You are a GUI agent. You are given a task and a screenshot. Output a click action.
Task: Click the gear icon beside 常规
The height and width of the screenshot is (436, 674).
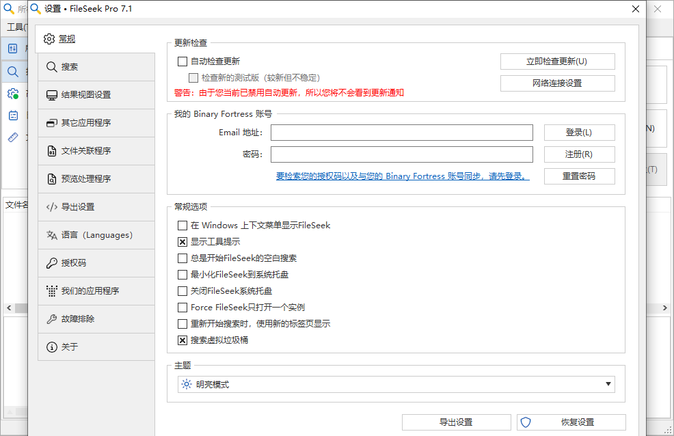(49, 39)
